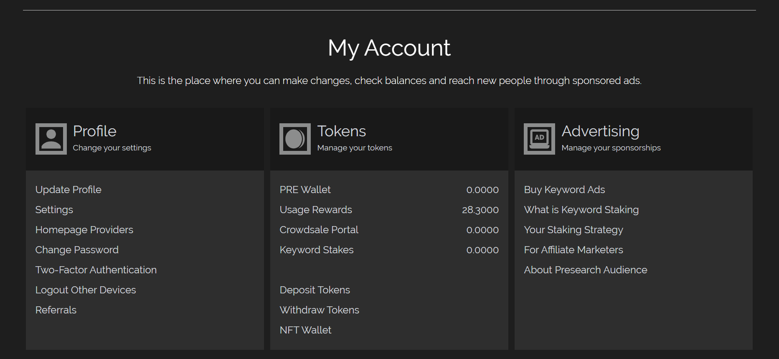Go to Keyword Stakes
The height and width of the screenshot is (359, 779).
tap(317, 250)
